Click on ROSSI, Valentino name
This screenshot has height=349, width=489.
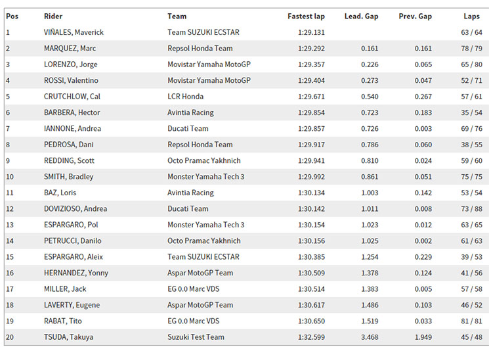click(71, 81)
